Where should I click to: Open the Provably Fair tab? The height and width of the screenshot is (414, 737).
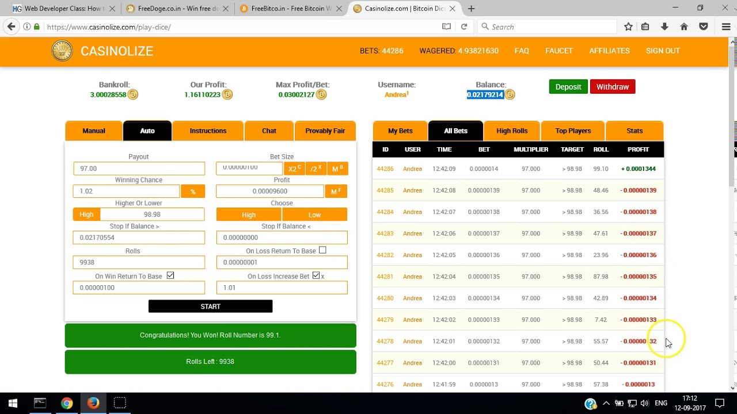[x=325, y=131]
